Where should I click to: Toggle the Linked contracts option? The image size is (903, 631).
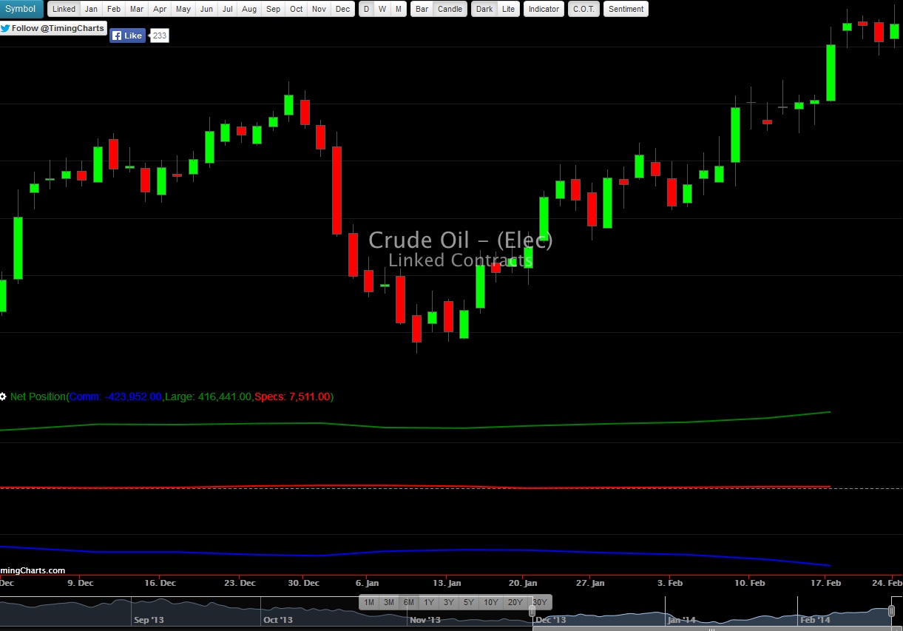(x=64, y=8)
